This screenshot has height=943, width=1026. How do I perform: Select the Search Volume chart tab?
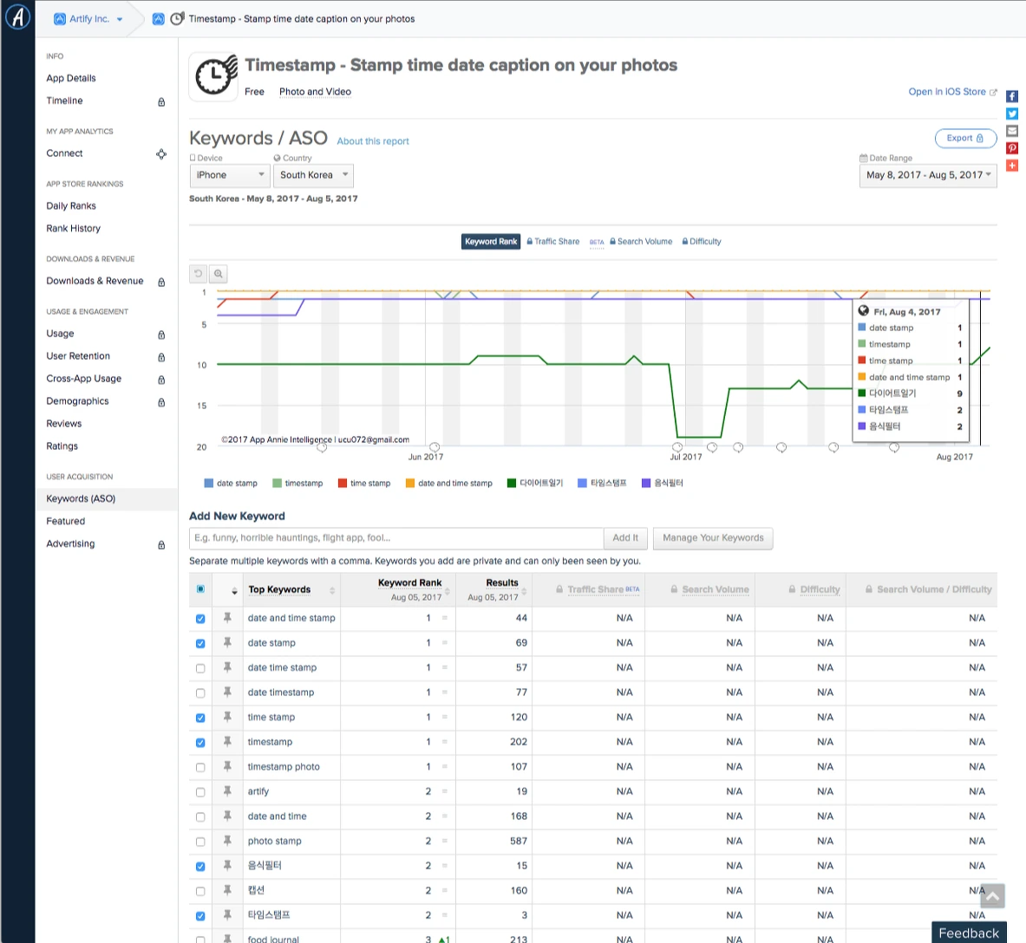[x=641, y=241]
